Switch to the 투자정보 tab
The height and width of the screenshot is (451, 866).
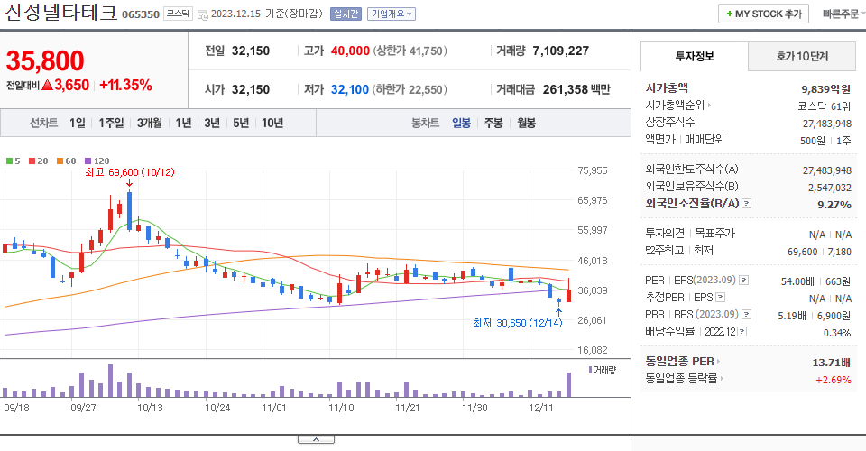(695, 56)
